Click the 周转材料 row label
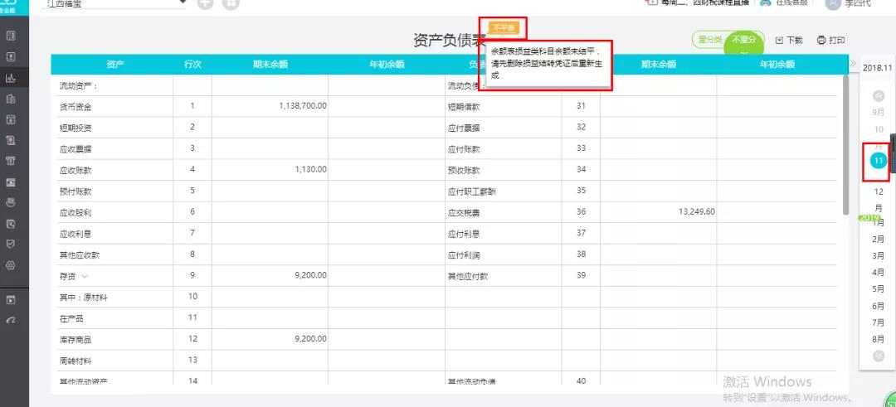 (x=75, y=361)
